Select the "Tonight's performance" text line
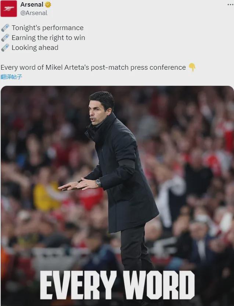The image size is (234, 306). point(47,28)
